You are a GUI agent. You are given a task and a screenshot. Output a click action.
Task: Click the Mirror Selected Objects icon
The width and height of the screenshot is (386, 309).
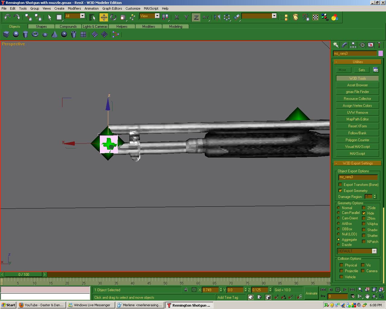(217, 18)
